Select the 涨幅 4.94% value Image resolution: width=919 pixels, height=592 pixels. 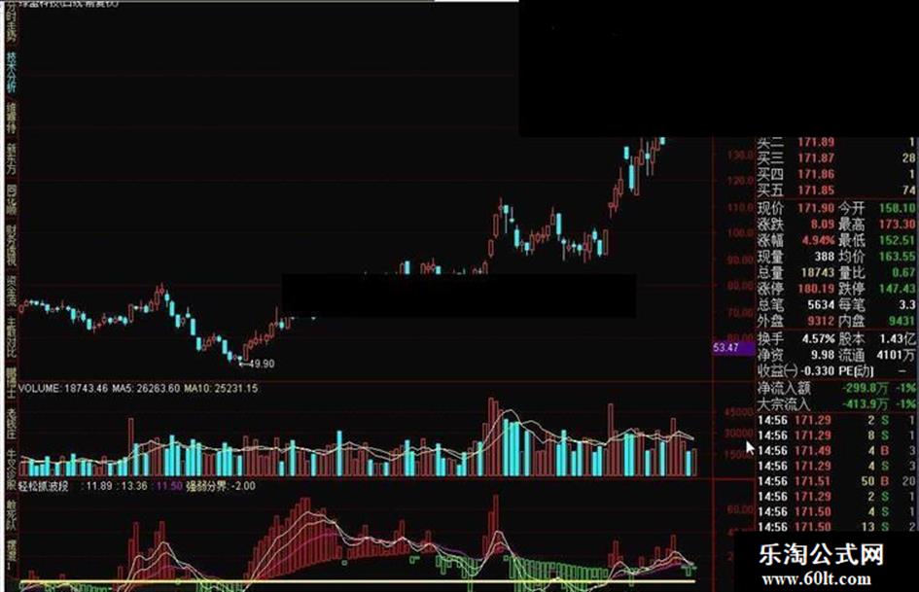click(819, 240)
